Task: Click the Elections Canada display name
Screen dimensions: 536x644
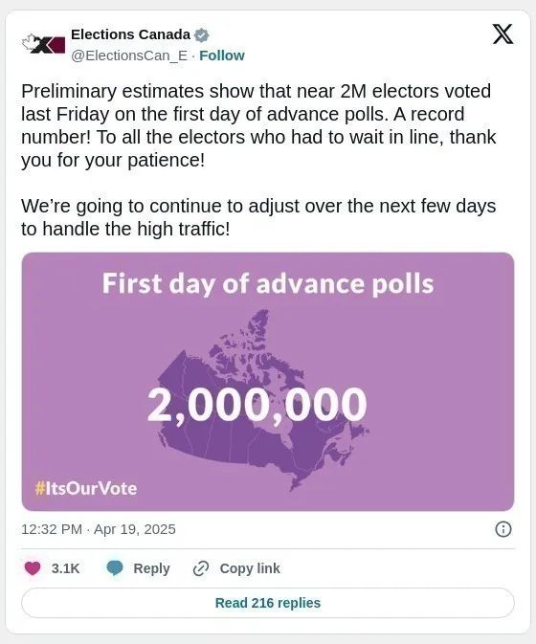Action: tap(130, 34)
